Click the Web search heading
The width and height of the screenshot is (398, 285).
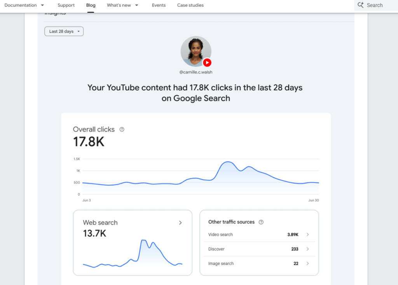(100, 223)
